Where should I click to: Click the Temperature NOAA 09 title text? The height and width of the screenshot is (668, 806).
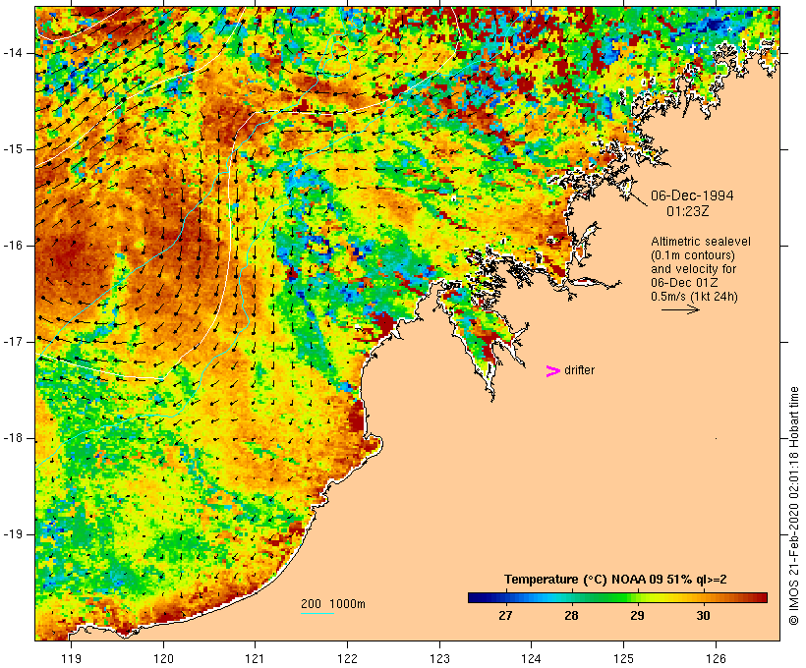(615, 579)
